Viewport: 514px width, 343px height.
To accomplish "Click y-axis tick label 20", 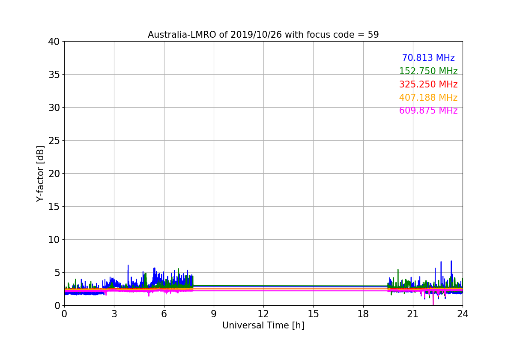I will click(54, 174).
